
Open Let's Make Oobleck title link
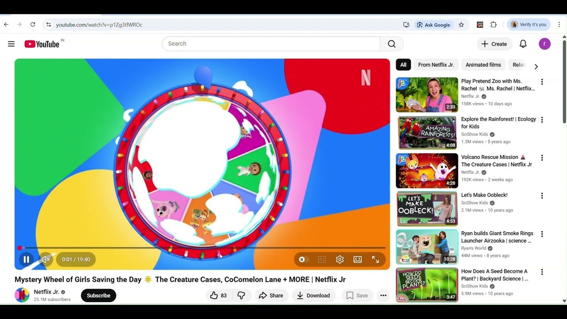[x=484, y=195]
